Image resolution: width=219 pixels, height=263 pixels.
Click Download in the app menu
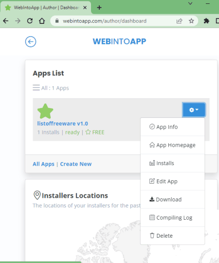click(172, 199)
